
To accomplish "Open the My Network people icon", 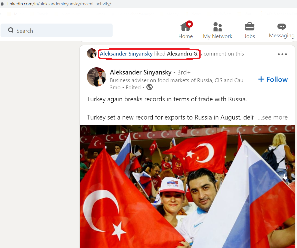I will tap(217, 27).
